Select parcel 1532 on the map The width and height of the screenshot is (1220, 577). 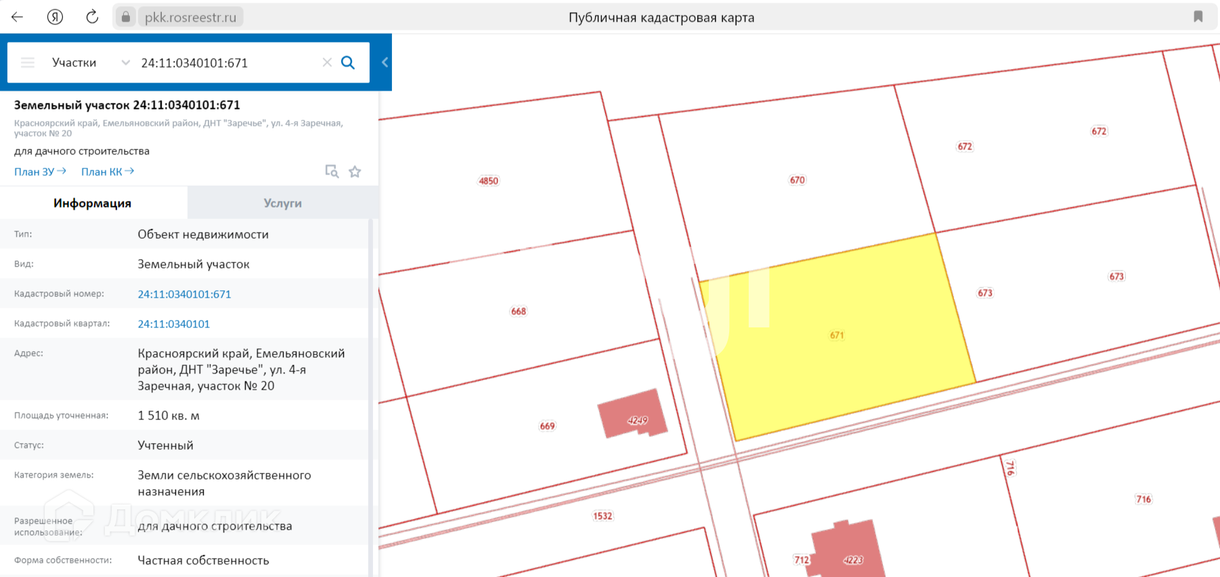pos(603,516)
